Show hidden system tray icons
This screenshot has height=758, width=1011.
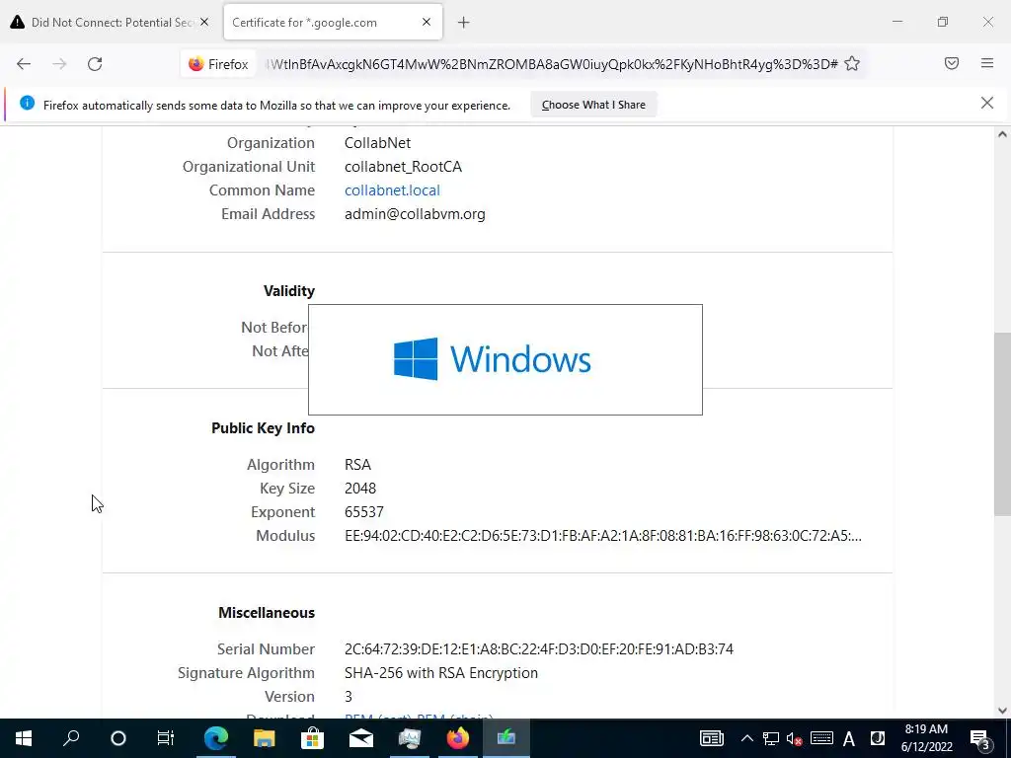746,738
